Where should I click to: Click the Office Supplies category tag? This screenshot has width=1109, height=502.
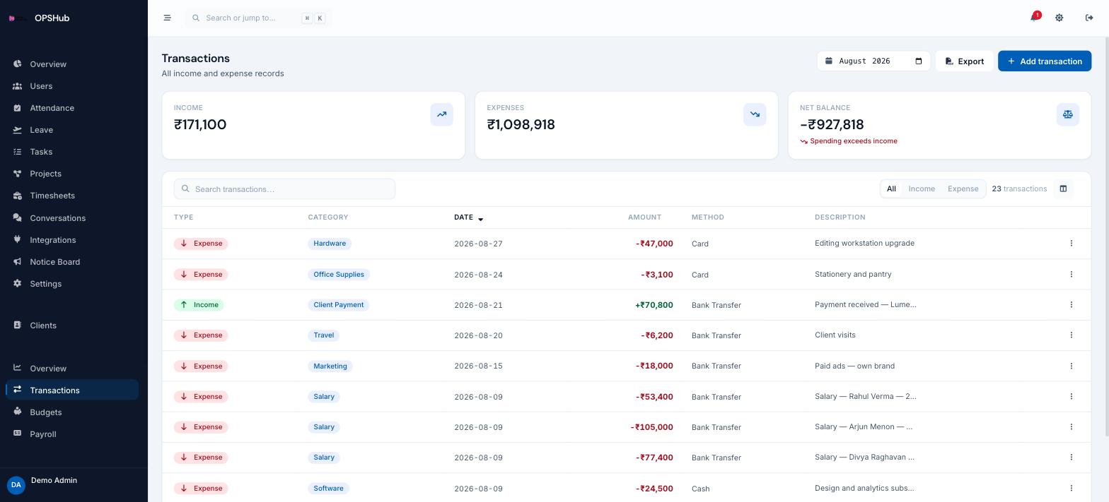pos(339,274)
